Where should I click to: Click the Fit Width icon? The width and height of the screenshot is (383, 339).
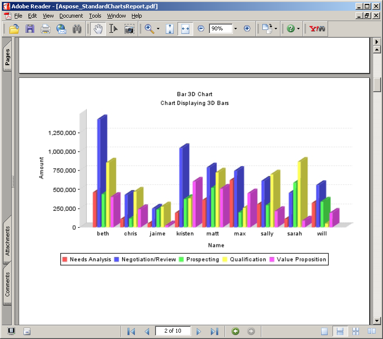185,29
